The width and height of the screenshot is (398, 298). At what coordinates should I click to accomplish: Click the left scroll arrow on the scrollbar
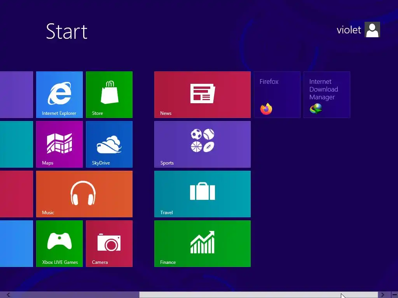pyautogui.click(x=8, y=295)
